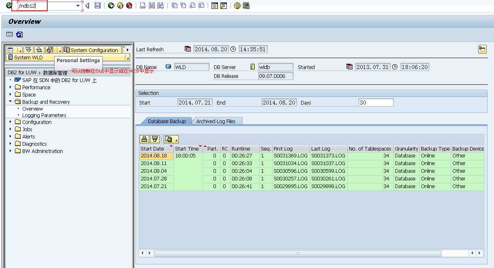Screen dimensions: 494x268
Task: Click the Previous Page icon
Action: (183, 6)
